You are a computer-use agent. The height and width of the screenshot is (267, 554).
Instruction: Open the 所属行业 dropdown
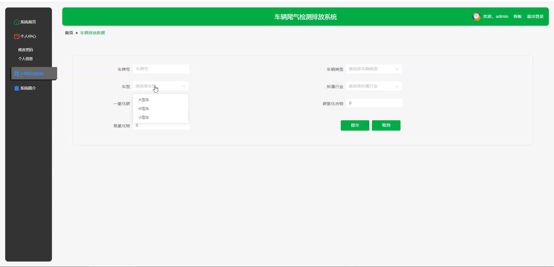click(x=374, y=86)
